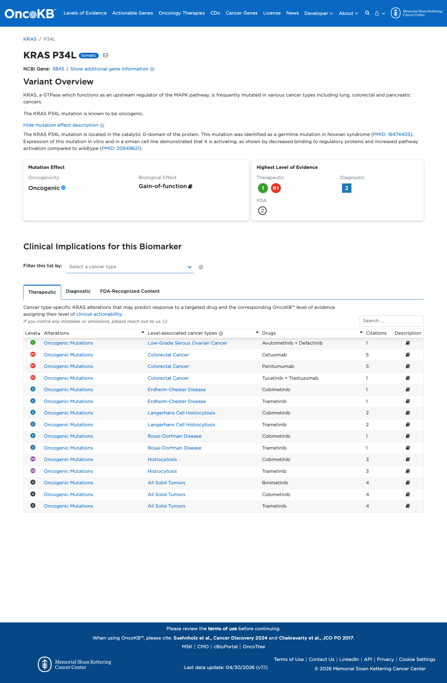Open the 'Select a cancer type' dropdown
This screenshot has height=683, width=447.
pyautogui.click(x=130, y=267)
